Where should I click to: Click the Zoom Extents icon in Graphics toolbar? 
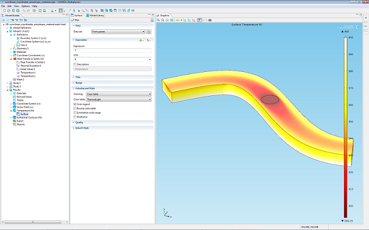click(172, 20)
